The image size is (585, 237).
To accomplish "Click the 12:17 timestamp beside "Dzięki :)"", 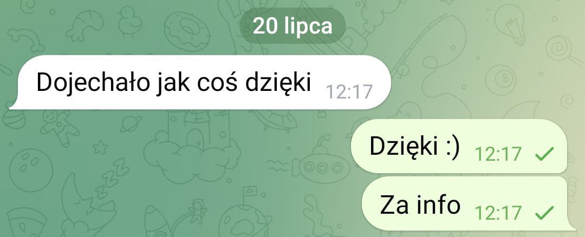I will 498,154.
